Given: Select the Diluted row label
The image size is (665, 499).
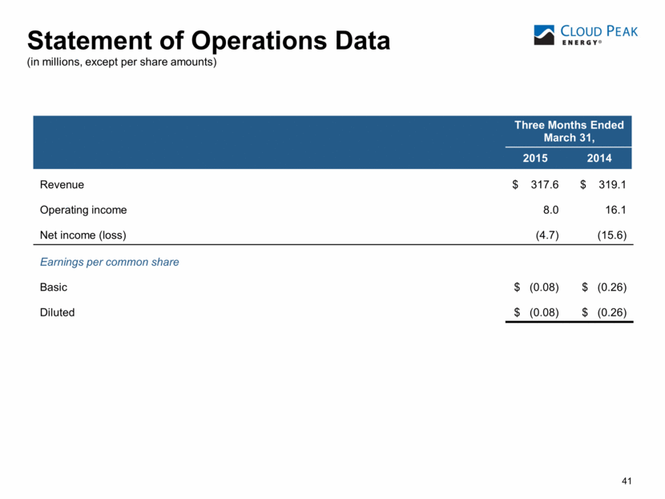Looking at the screenshot, I should 57,312.
